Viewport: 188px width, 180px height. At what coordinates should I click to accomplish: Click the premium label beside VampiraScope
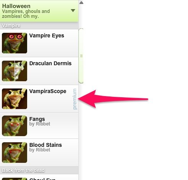(x=75, y=99)
